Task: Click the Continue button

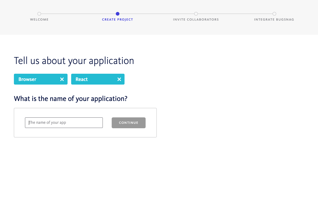Action: coord(129,123)
